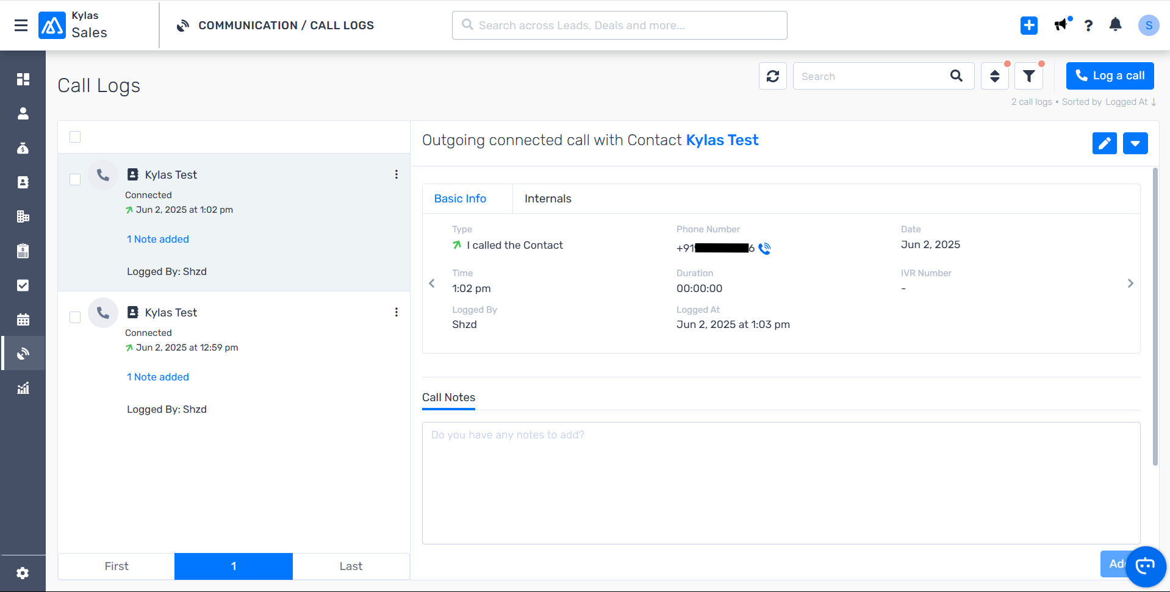This screenshot has height=592, width=1170.
Task: Open the sort options button
Action: click(995, 76)
